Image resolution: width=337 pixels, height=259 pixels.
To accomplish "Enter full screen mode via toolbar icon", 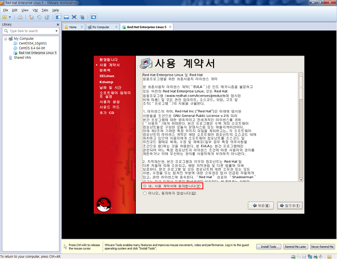I will [74, 17].
